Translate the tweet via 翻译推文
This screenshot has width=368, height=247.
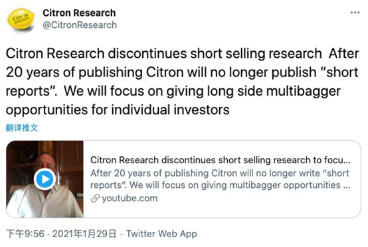click(x=22, y=128)
